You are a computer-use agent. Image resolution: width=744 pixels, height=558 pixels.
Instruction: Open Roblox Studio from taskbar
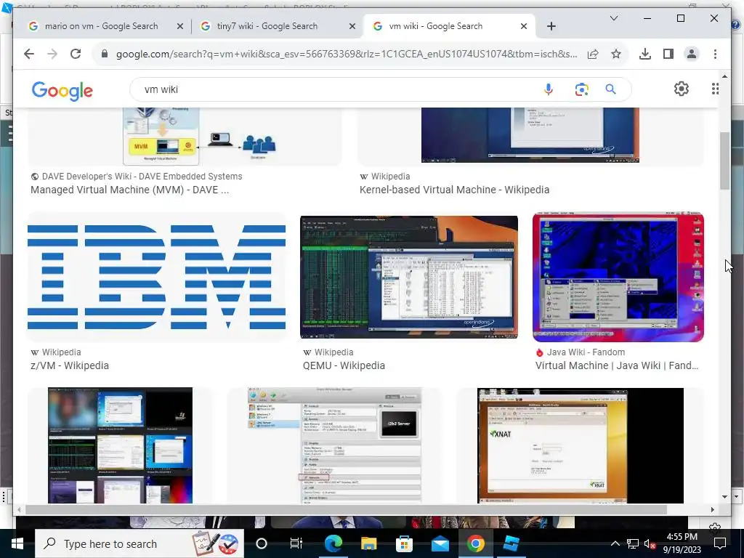pyautogui.click(x=511, y=543)
